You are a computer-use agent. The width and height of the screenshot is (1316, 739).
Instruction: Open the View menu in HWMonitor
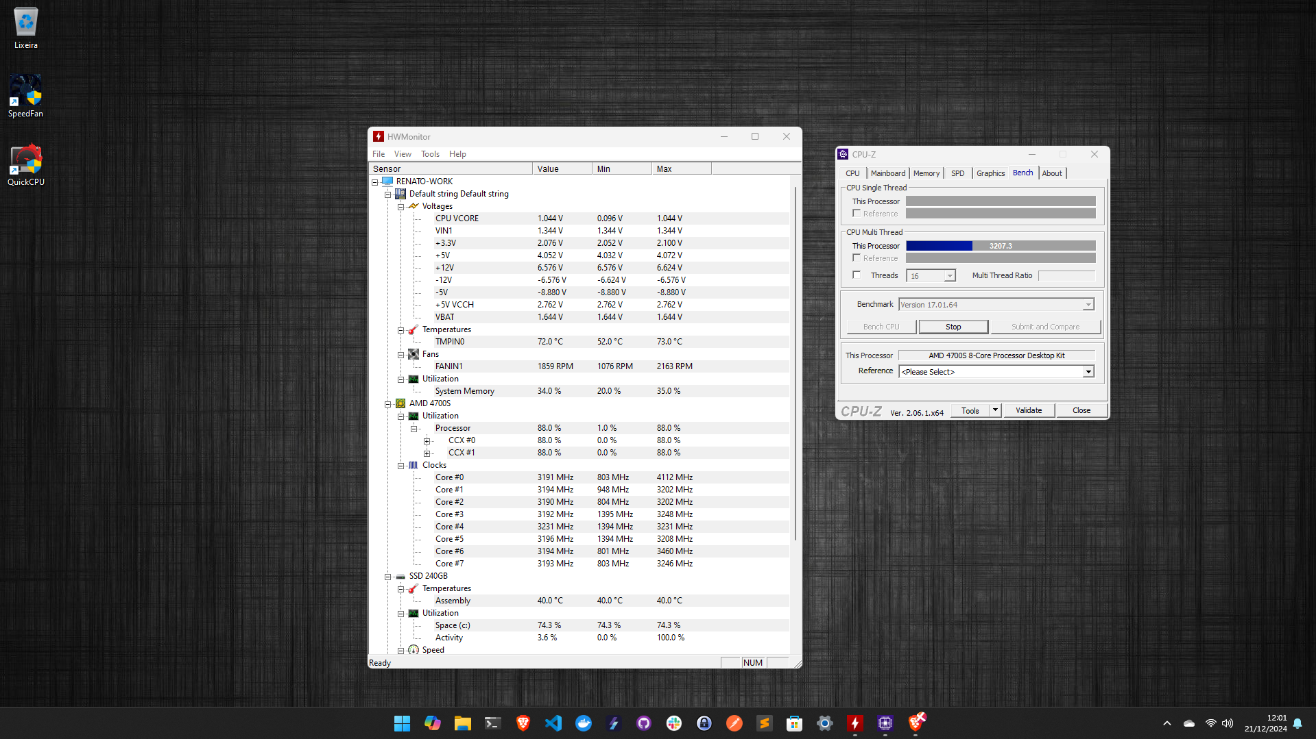[x=403, y=154]
